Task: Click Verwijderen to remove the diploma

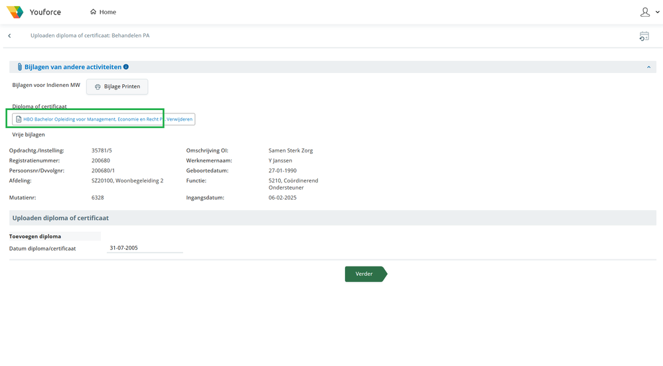Action: point(179,119)
